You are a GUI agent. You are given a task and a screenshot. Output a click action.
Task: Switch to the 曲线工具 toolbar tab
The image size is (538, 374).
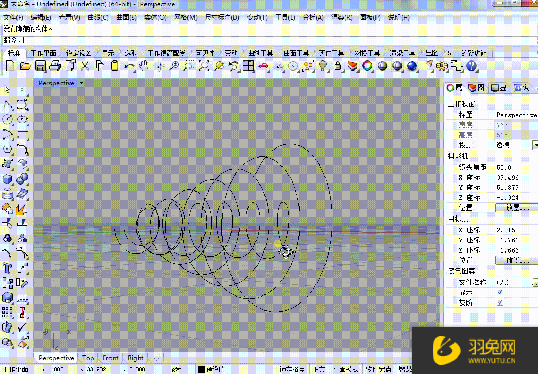point(261,53)
